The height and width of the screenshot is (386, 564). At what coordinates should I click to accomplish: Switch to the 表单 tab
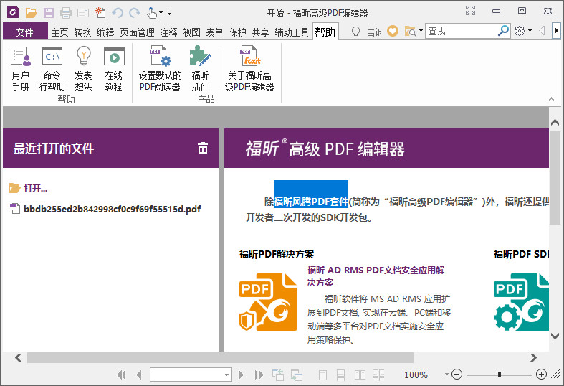(x=215, y=32)
